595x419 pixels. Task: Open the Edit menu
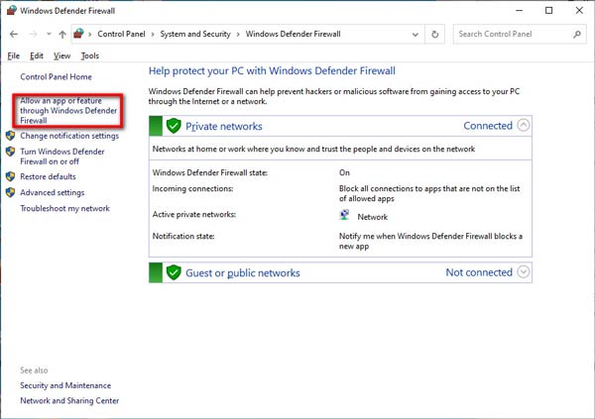point(37,55)
